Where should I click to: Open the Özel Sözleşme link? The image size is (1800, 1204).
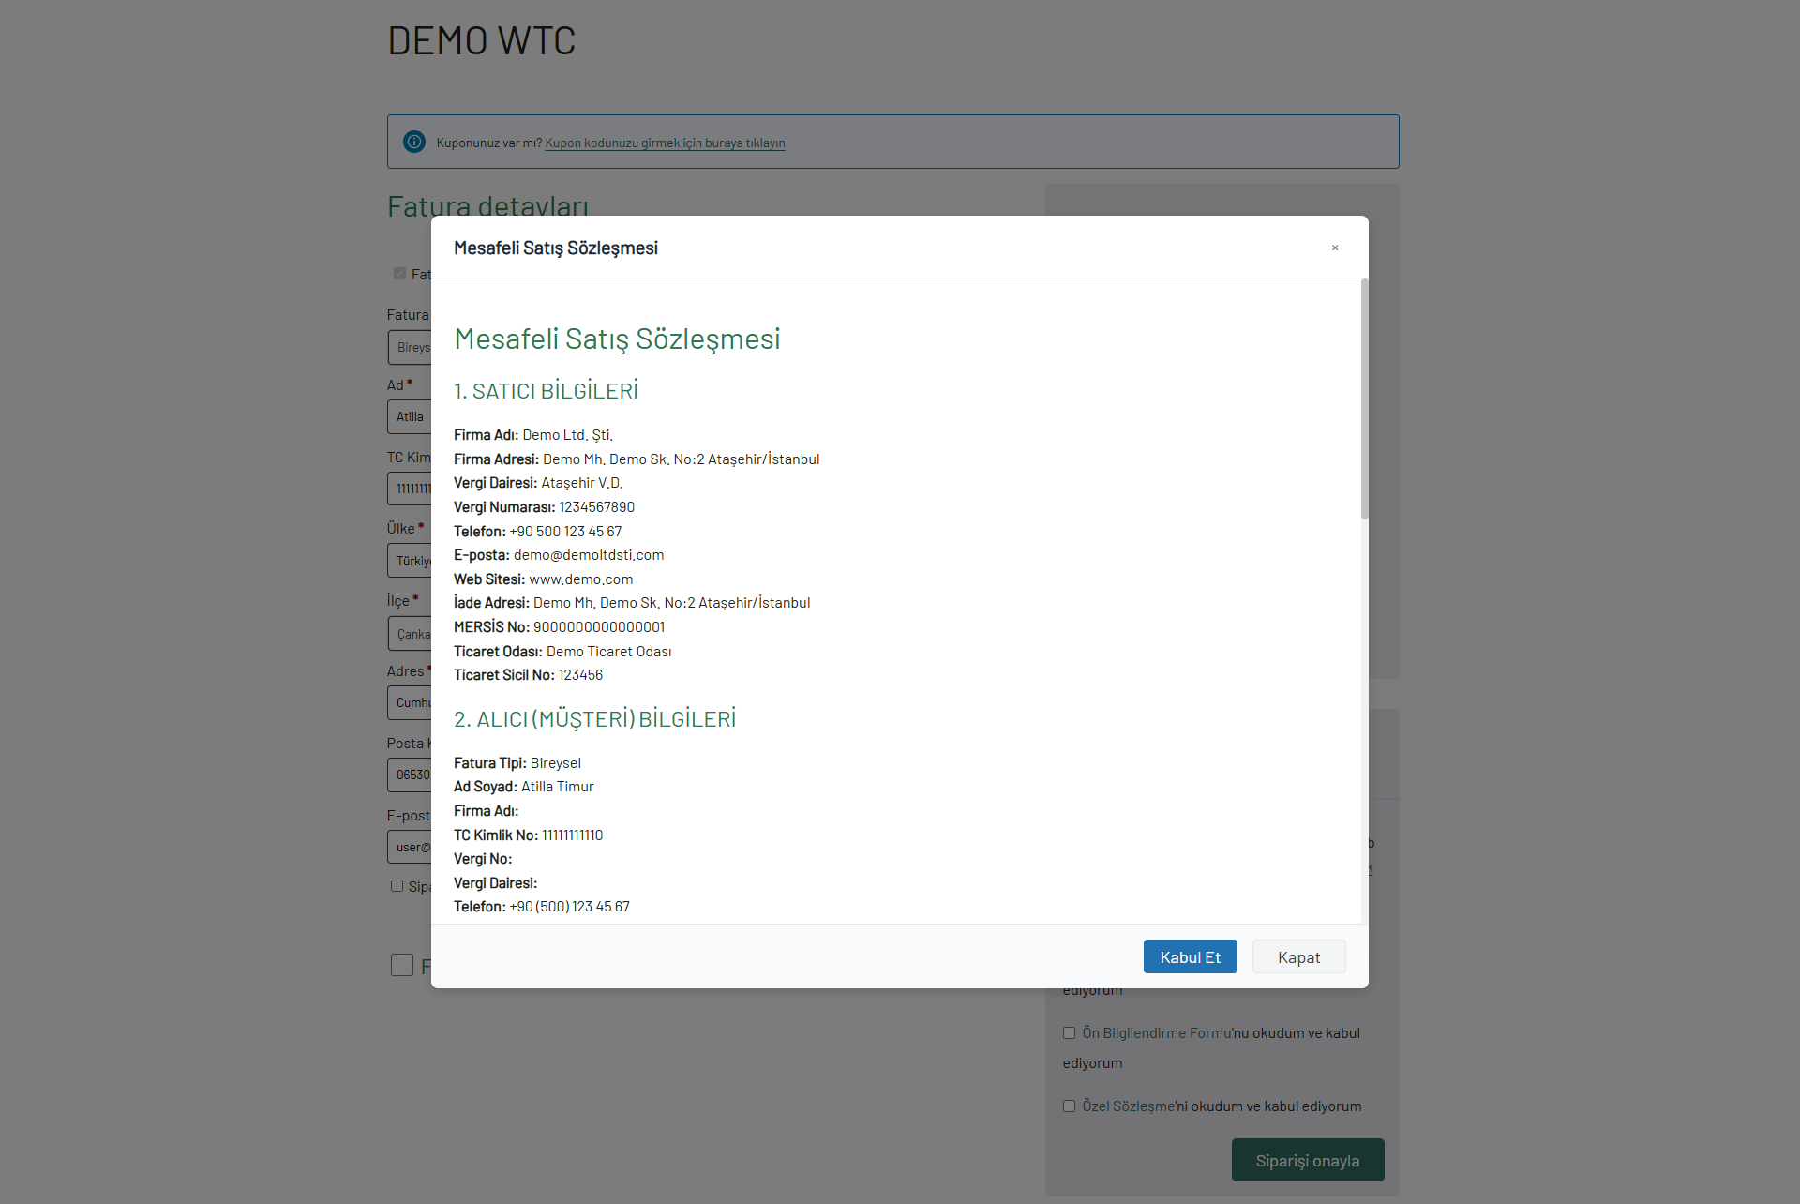tap(1128, 1106)
